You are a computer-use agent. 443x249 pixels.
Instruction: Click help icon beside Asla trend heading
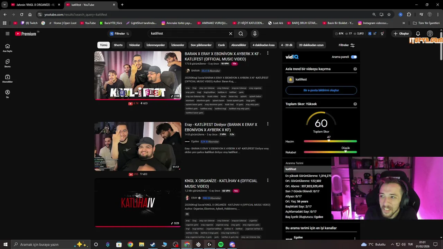click(x=355, y=69)
